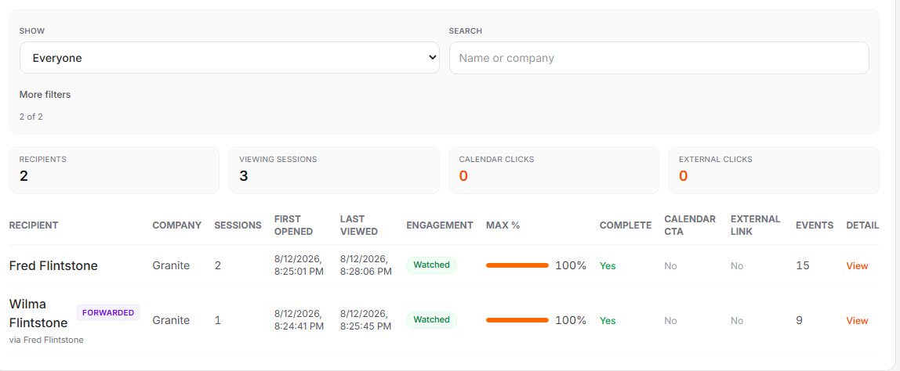
Task: Click the Recipients stat card
Action: click(x=114, y=170)
